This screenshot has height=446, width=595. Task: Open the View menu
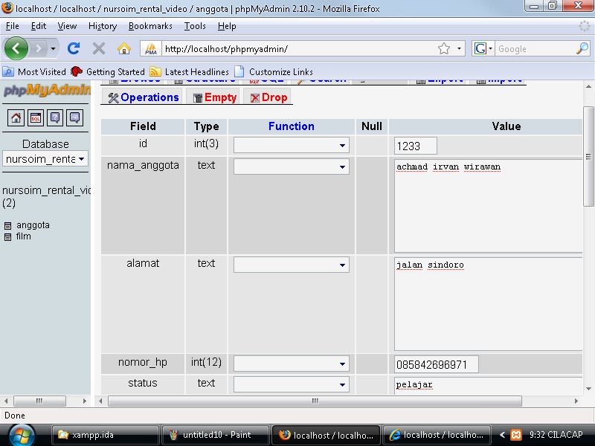click(x=67, y=26)
